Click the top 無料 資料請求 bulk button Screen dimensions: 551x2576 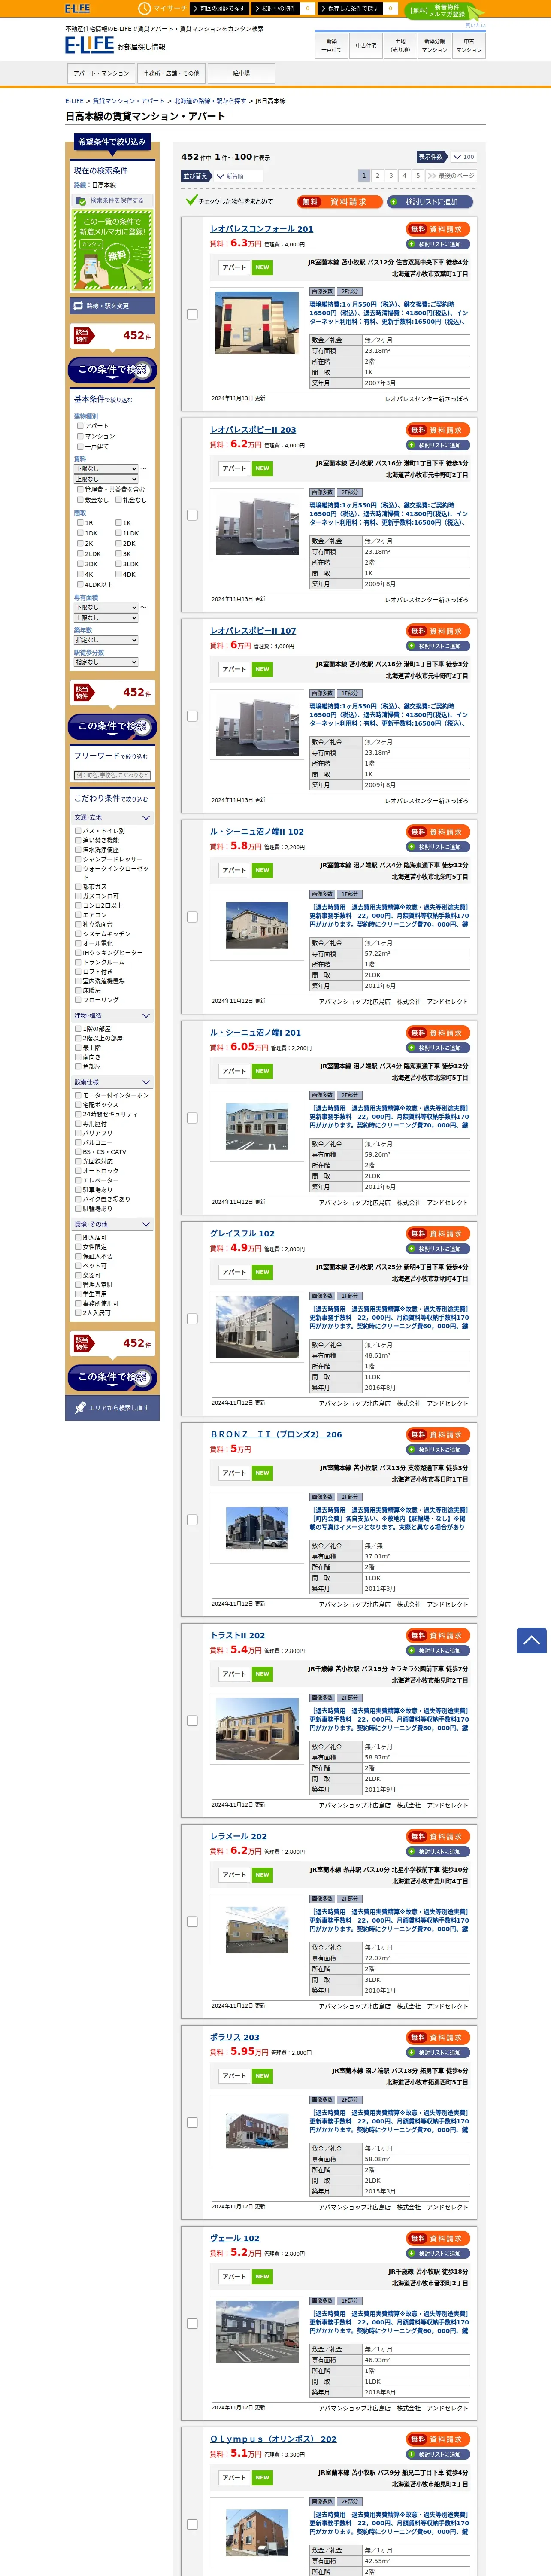coord(340,202)
